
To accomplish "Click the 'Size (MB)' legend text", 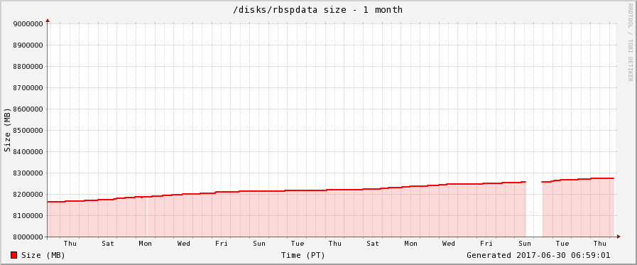I will (43, 255).
